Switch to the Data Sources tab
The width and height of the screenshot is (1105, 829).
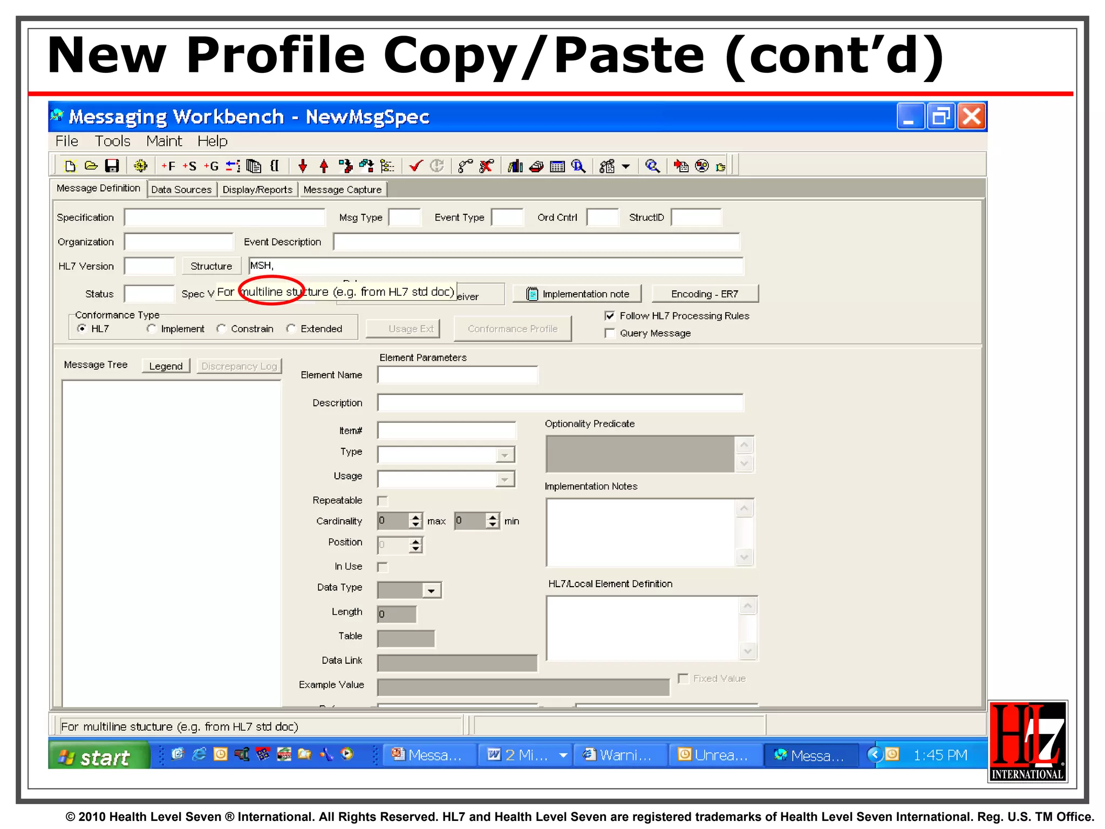pyautogui.click(x=181, y=189)
